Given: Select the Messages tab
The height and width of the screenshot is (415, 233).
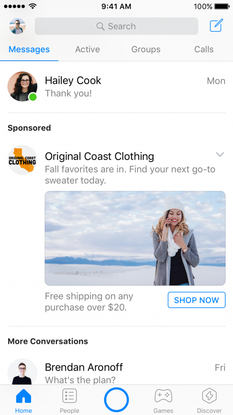Looking at the screenshot, I should click(x=29, y=49).
